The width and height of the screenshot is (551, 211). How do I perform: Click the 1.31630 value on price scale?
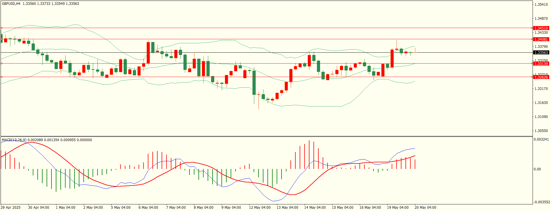pos(541,103)
